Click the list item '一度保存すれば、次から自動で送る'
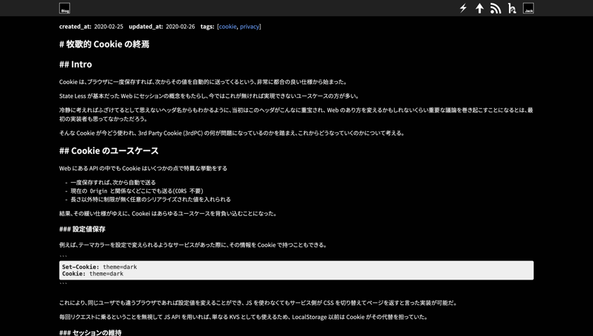 pyautogui.click(x=113, y=183)
